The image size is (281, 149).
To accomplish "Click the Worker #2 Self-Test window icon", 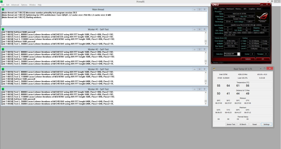I will point(3,49).
